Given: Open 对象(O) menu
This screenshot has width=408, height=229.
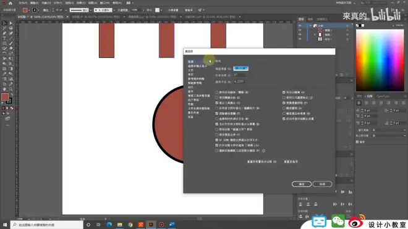Looking at the screenshot, I should pos(46,3).
